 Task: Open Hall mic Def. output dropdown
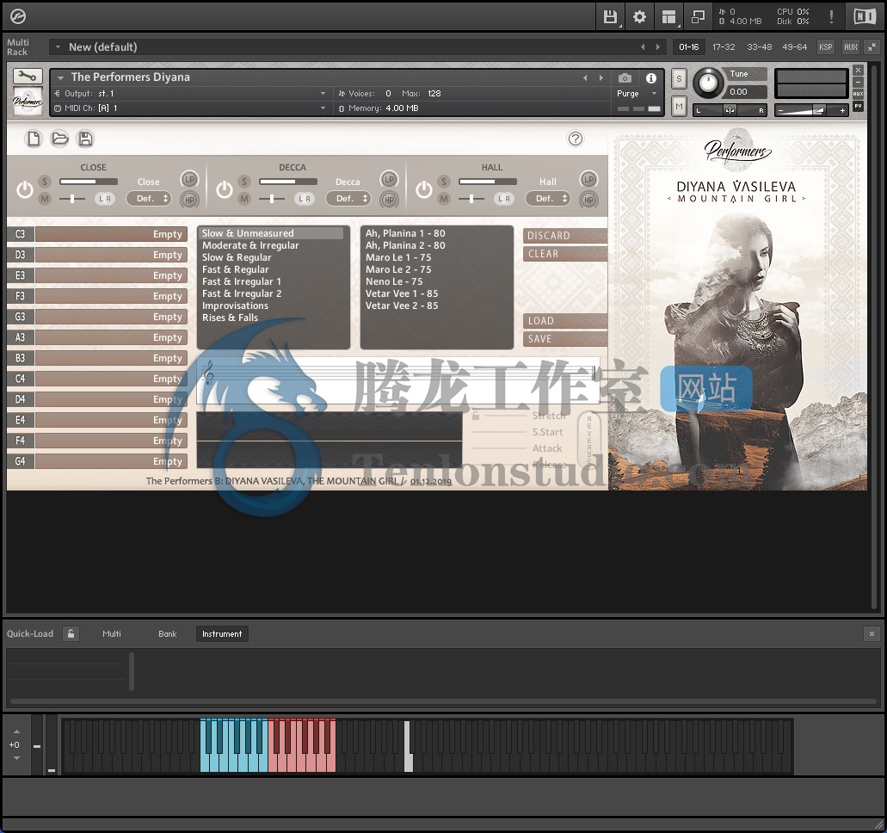point(548,199)
